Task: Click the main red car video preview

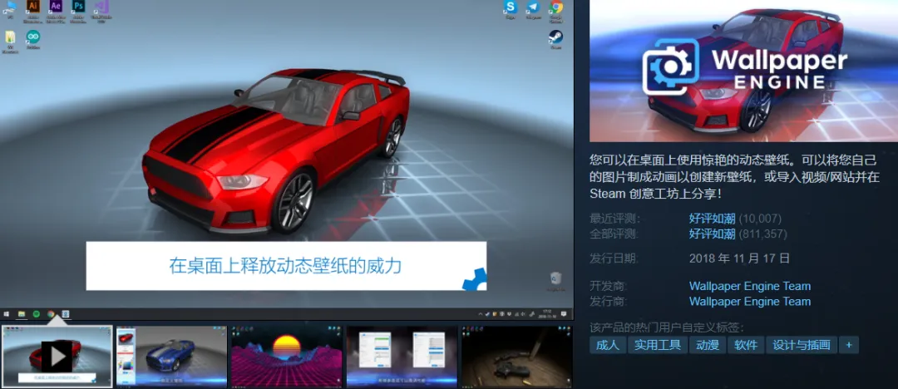Action: [286, 160]
